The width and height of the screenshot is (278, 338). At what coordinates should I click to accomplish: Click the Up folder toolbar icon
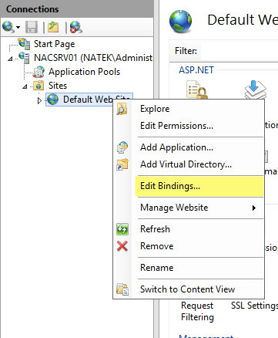pyautogui.click(x=53, y=27)
